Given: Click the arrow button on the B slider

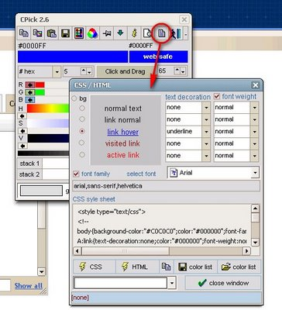Looking at the screenshot, I should [x=30, y=100].
